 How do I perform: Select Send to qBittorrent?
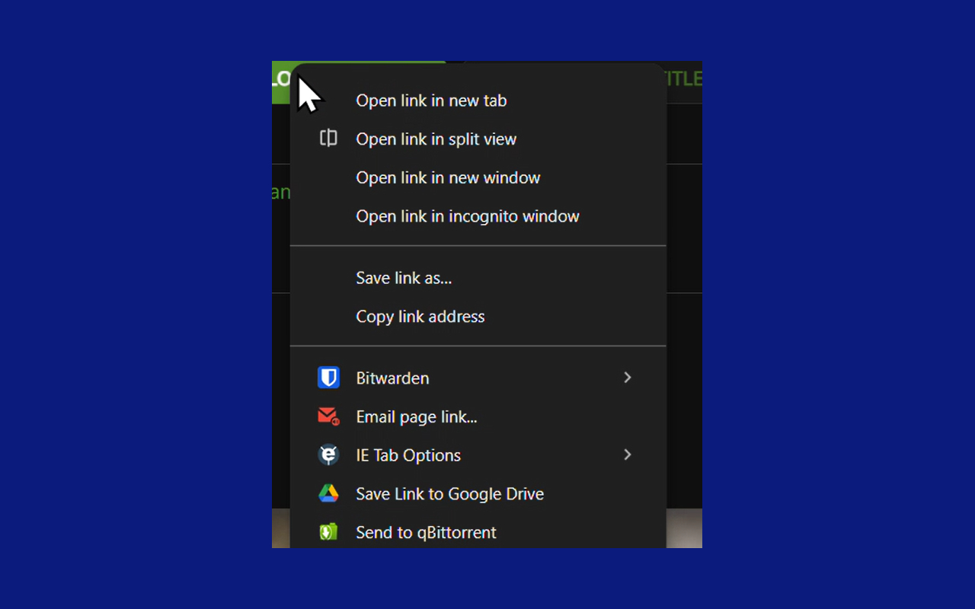tap(478, 532)
